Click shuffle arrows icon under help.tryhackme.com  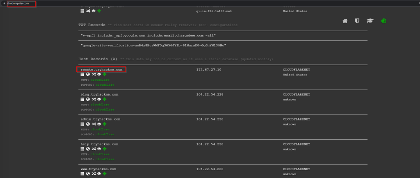93,149
